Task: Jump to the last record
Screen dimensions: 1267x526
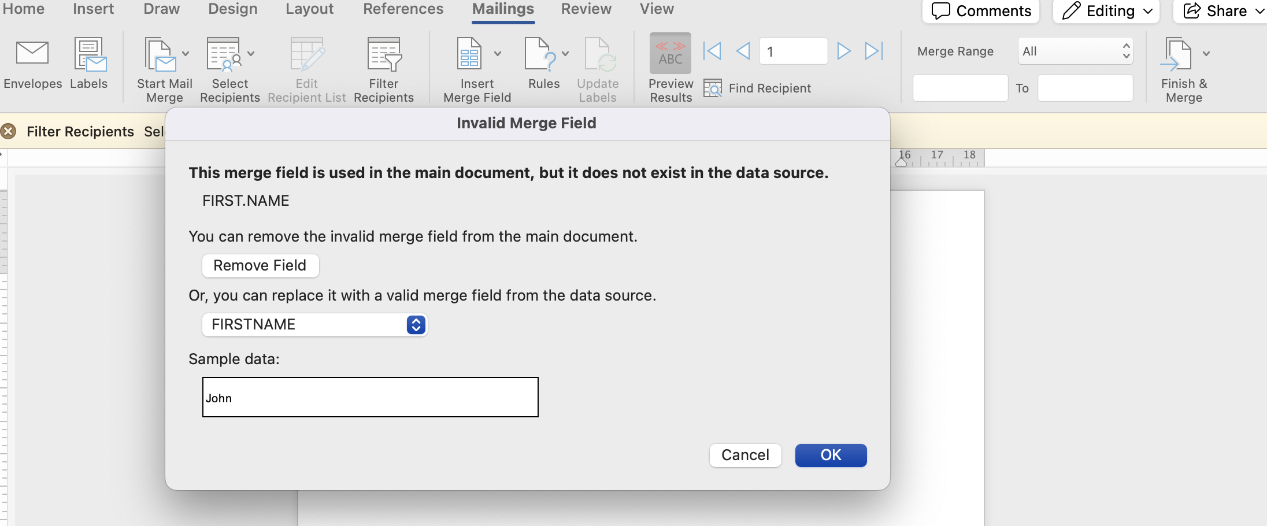Action: point(874,51)
